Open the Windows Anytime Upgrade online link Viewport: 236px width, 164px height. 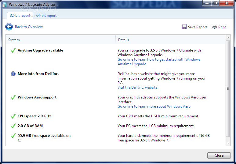click(159, 62)
